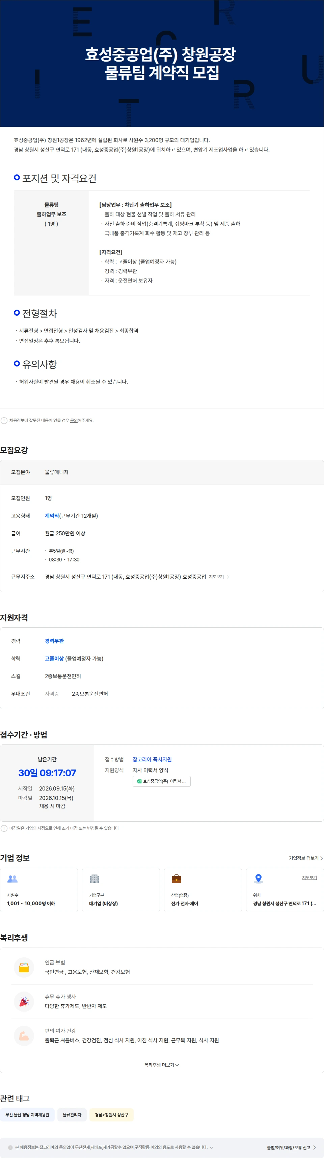Select the 물류관리자 tag
324x1158 pixels.
click(x=72, y=1115)
